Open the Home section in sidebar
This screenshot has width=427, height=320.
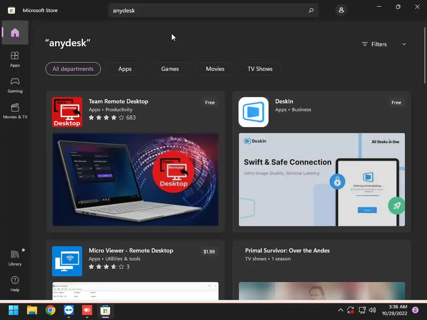[15, 32]
